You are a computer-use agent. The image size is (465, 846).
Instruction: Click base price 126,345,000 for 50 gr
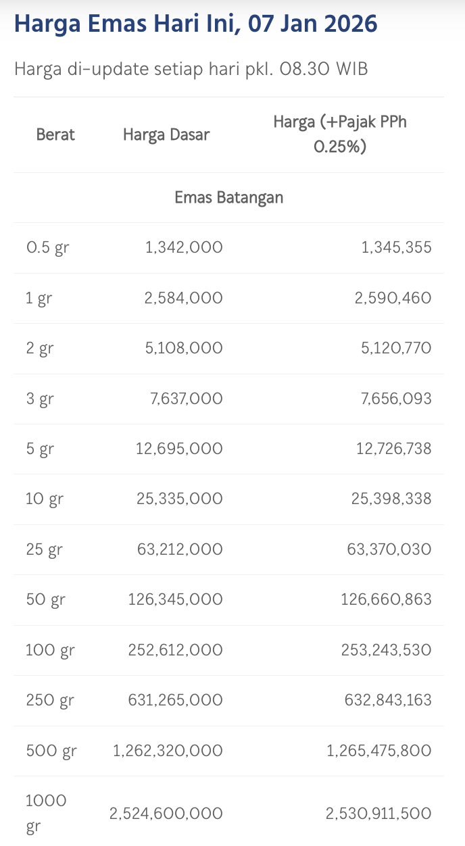(x=175, y=599)
